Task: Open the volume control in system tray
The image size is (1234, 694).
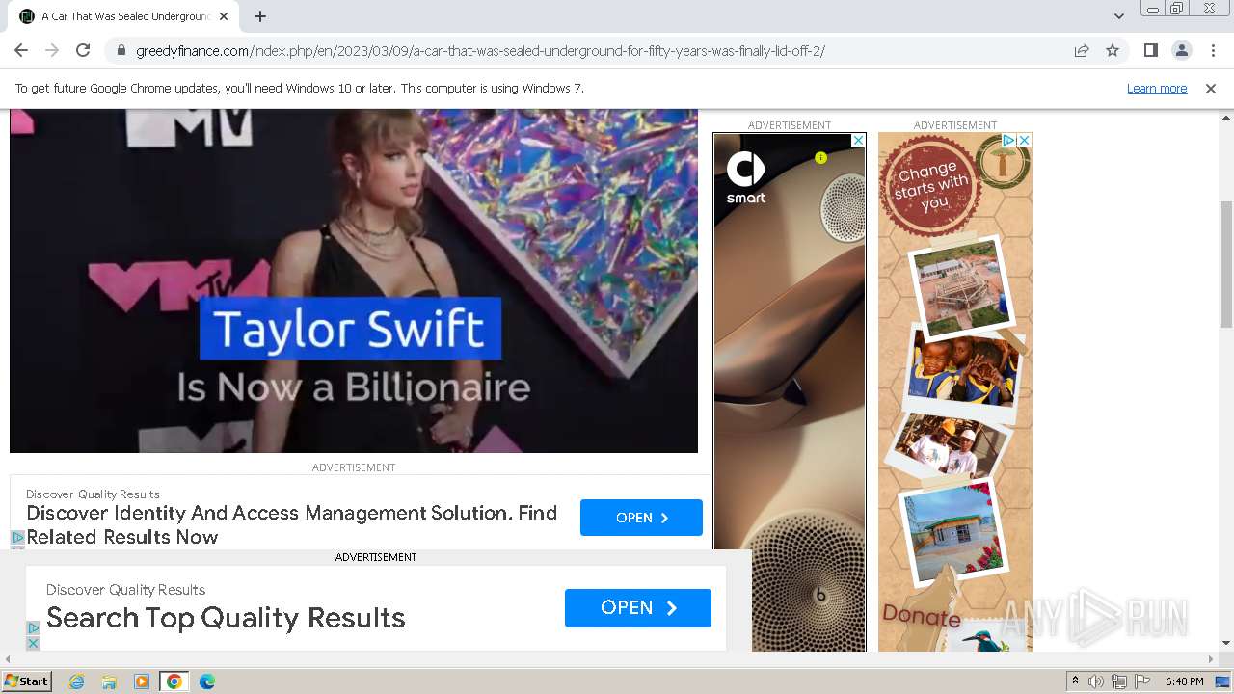Action: coord(1096,681)
